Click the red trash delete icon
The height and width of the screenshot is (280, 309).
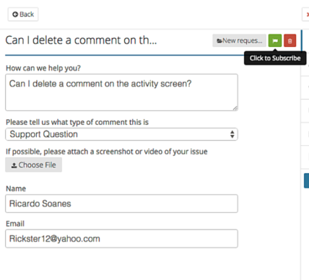click(x=290, y=40)
